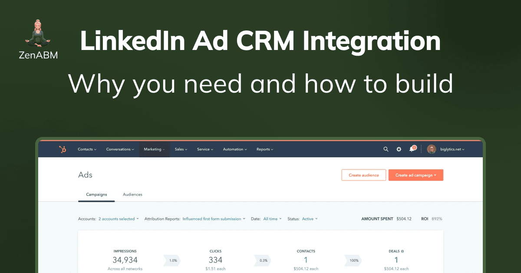Switch to the Audiences tab

(x=132, y=194)
